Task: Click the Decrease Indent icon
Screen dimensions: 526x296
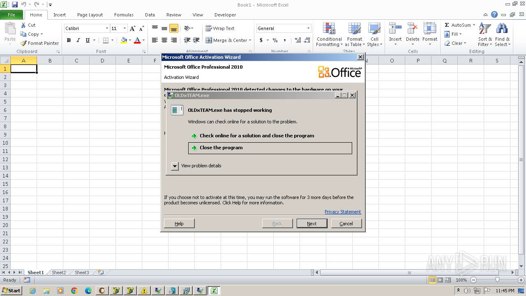Action: (x=187, y=40)
